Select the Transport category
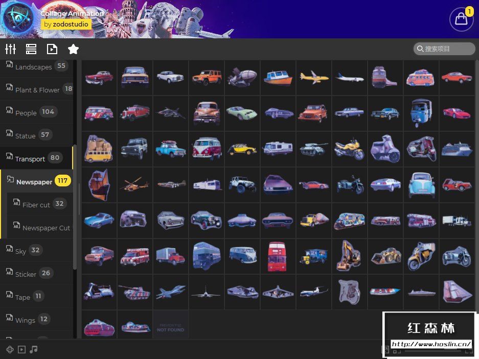 click(37, 158)
